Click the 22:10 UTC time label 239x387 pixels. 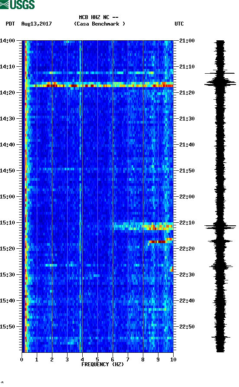point(187,223)
